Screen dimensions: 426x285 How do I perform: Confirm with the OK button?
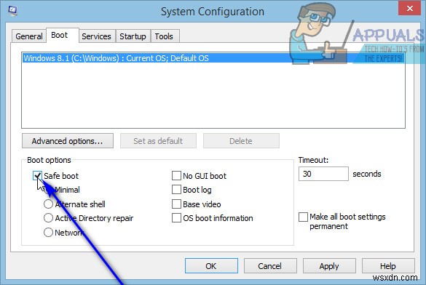211,266
